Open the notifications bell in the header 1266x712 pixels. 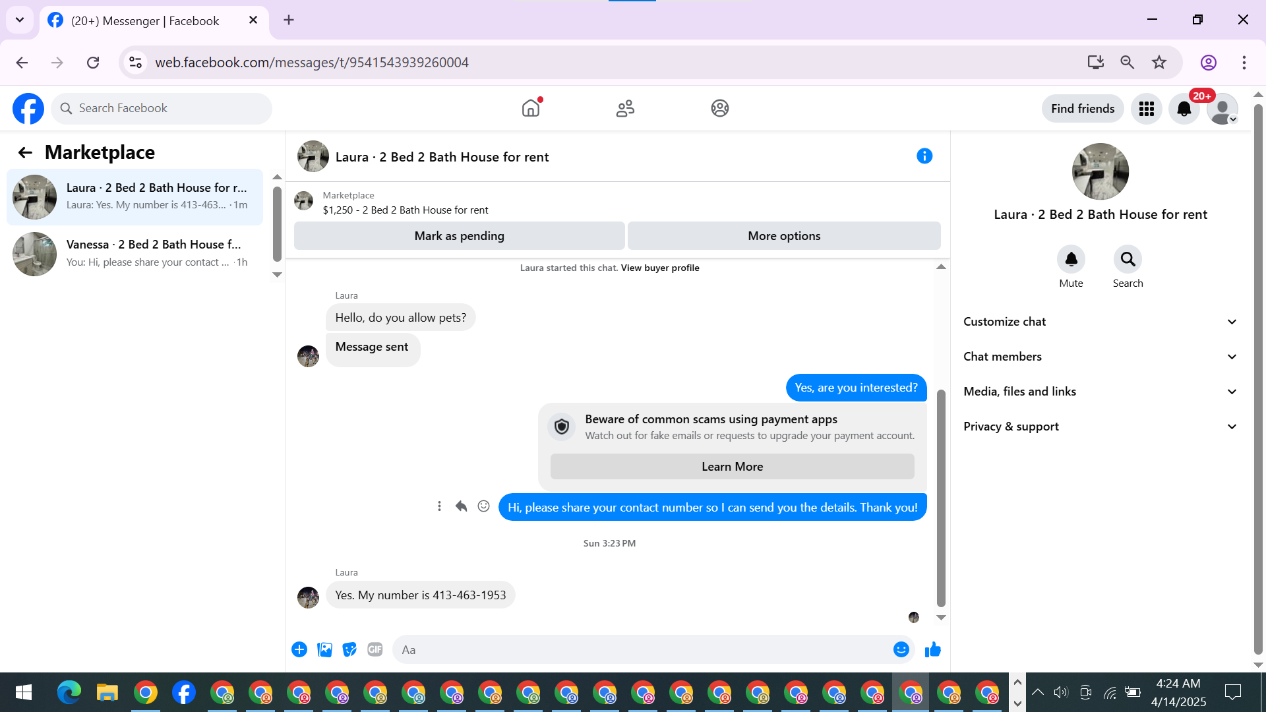pos(1184,109)
